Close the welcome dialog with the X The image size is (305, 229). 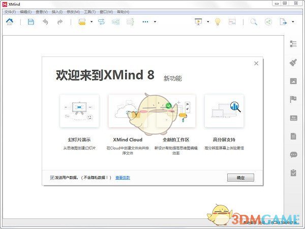256,63
